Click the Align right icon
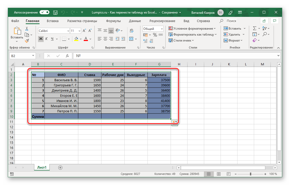This screenshot has height=185, width=290. tap(111, 39)
